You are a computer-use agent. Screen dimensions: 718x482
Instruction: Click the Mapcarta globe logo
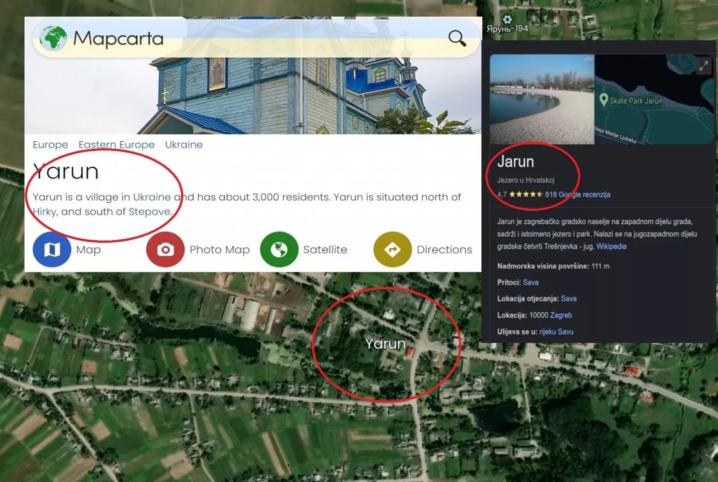[x=53, y=38]
